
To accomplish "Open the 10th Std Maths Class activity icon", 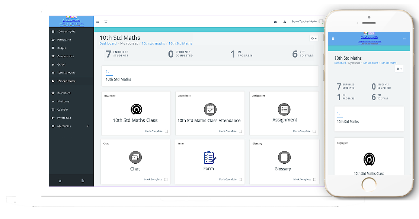I will 136,109.
